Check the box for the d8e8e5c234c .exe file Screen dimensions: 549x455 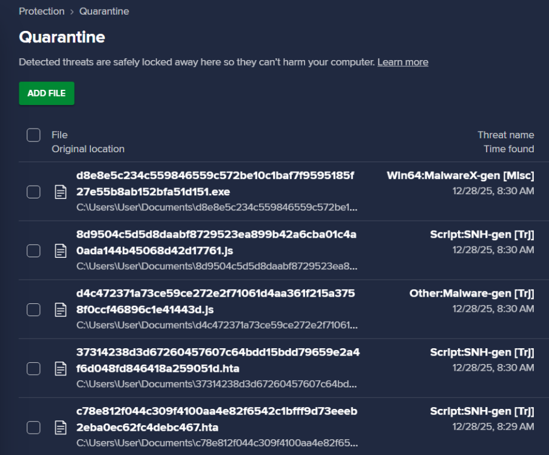(33, 192)
